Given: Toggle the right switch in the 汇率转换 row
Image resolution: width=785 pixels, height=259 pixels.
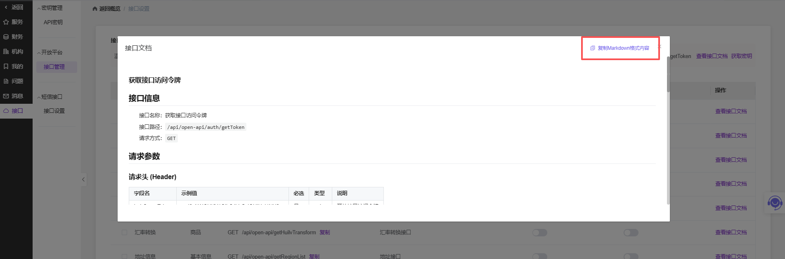Looking at the screenshot, I should coord(631,233).
